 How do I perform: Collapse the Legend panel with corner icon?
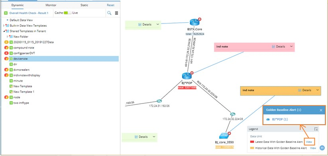[x=316, y=129]
